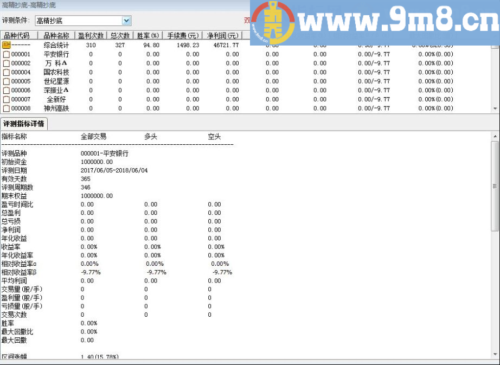Viewport: 500px width, 365px height.
Task: Sort by 品种代码 column header
Action: click(19, 35)
